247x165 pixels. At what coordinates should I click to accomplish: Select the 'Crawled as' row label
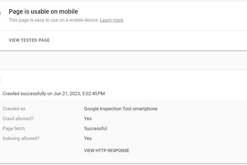(14, 109)
